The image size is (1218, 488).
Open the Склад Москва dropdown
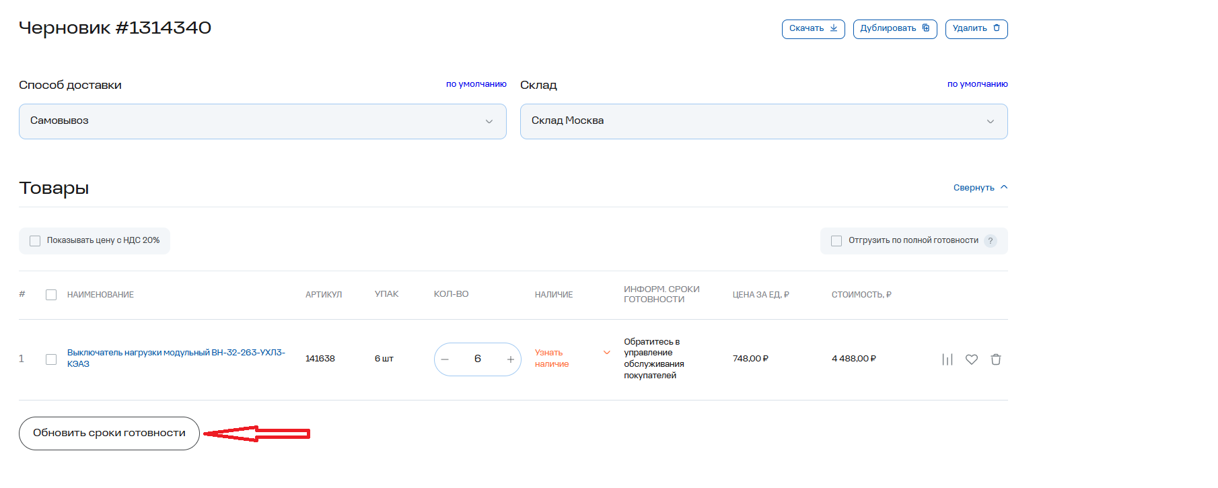point(763,121)
